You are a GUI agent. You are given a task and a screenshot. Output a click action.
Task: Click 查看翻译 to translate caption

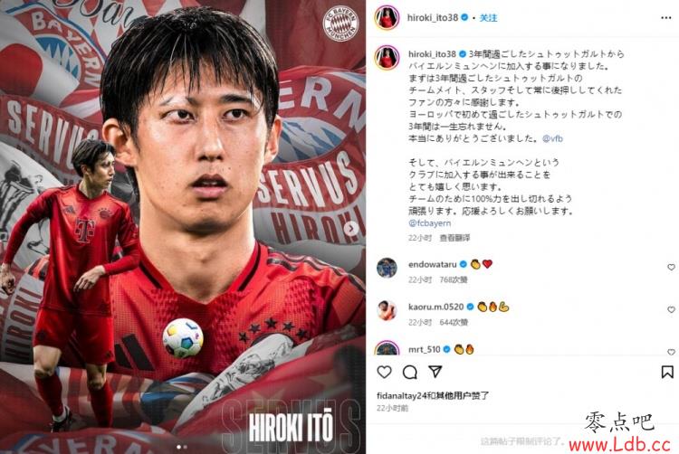(454, 238)
